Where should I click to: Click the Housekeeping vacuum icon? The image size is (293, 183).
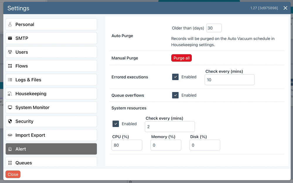pyautogui.click(x=10, y=94)
